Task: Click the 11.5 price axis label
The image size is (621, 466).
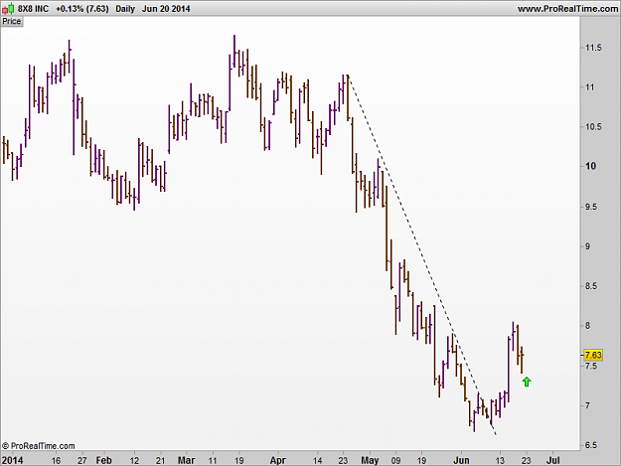Action: pos(593,48)
